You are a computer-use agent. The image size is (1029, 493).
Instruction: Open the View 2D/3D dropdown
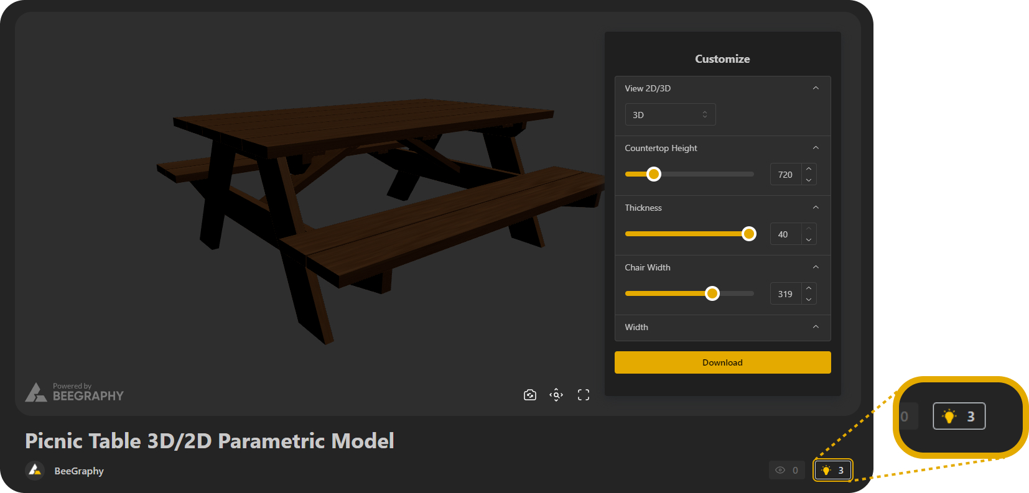click(670, 115)
